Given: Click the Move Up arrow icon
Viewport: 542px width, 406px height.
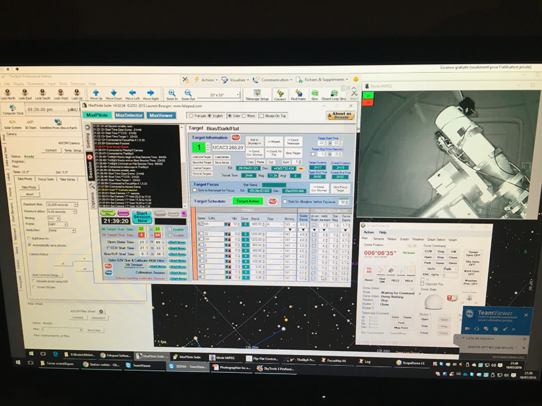Looking at the screenshot, I should click(x=96, y=93).
